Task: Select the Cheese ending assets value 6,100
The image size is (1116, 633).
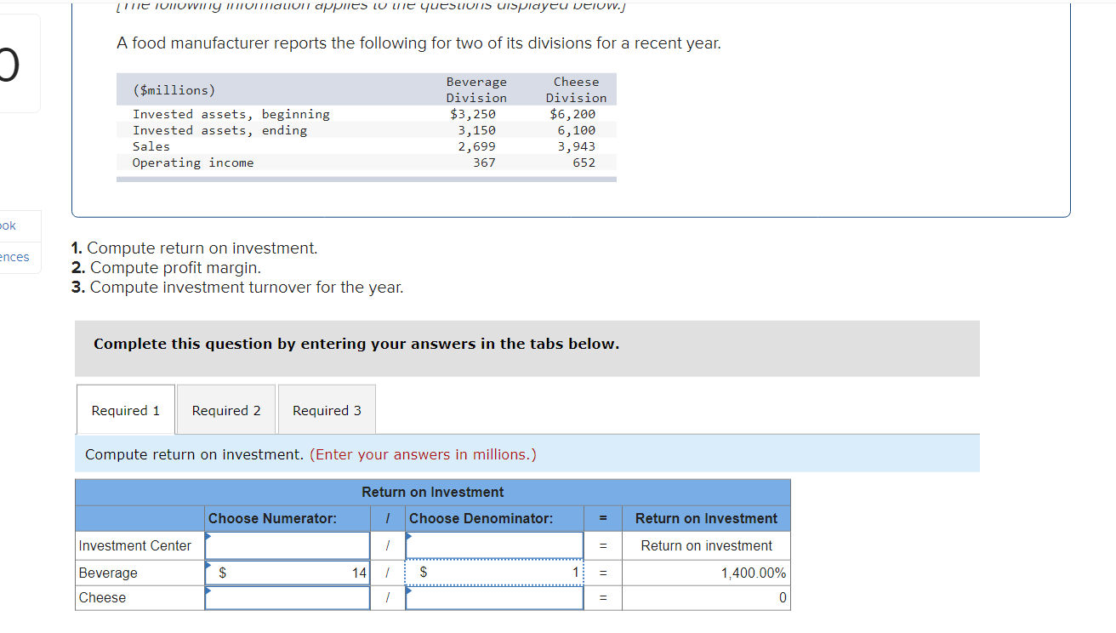Action: pos(577,130)
